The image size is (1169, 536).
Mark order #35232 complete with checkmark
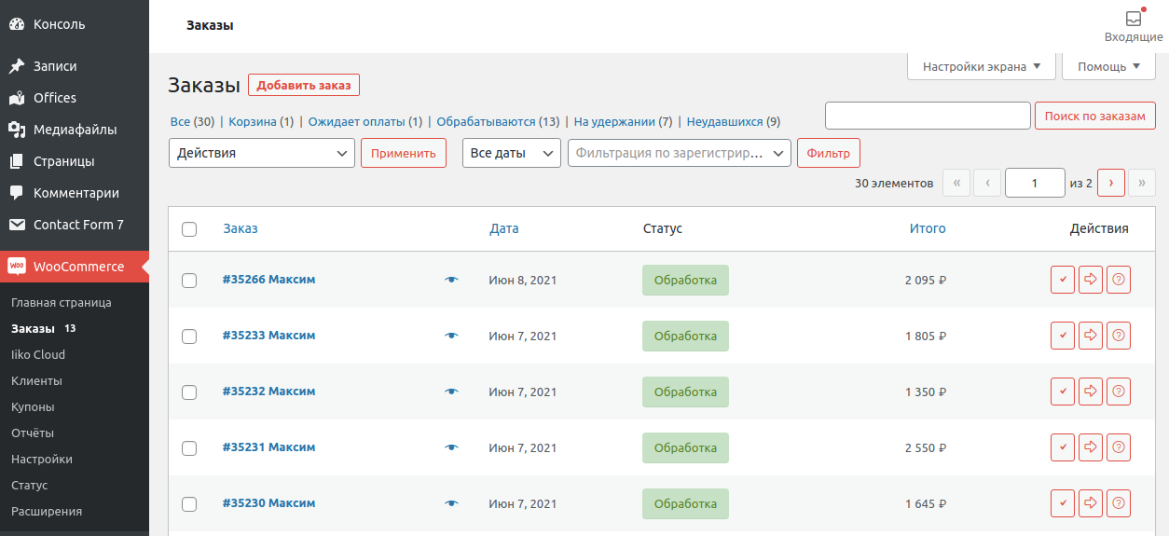pyautogui.click(x=1063, y=392)
